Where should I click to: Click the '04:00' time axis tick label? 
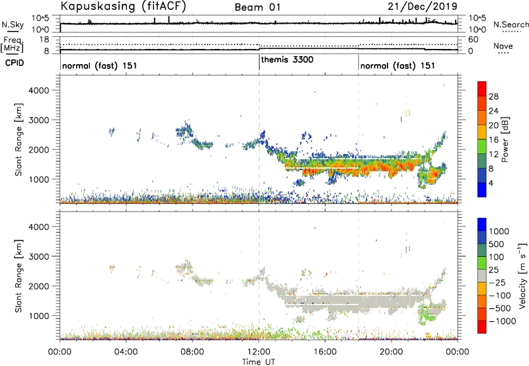click(126, 352)
